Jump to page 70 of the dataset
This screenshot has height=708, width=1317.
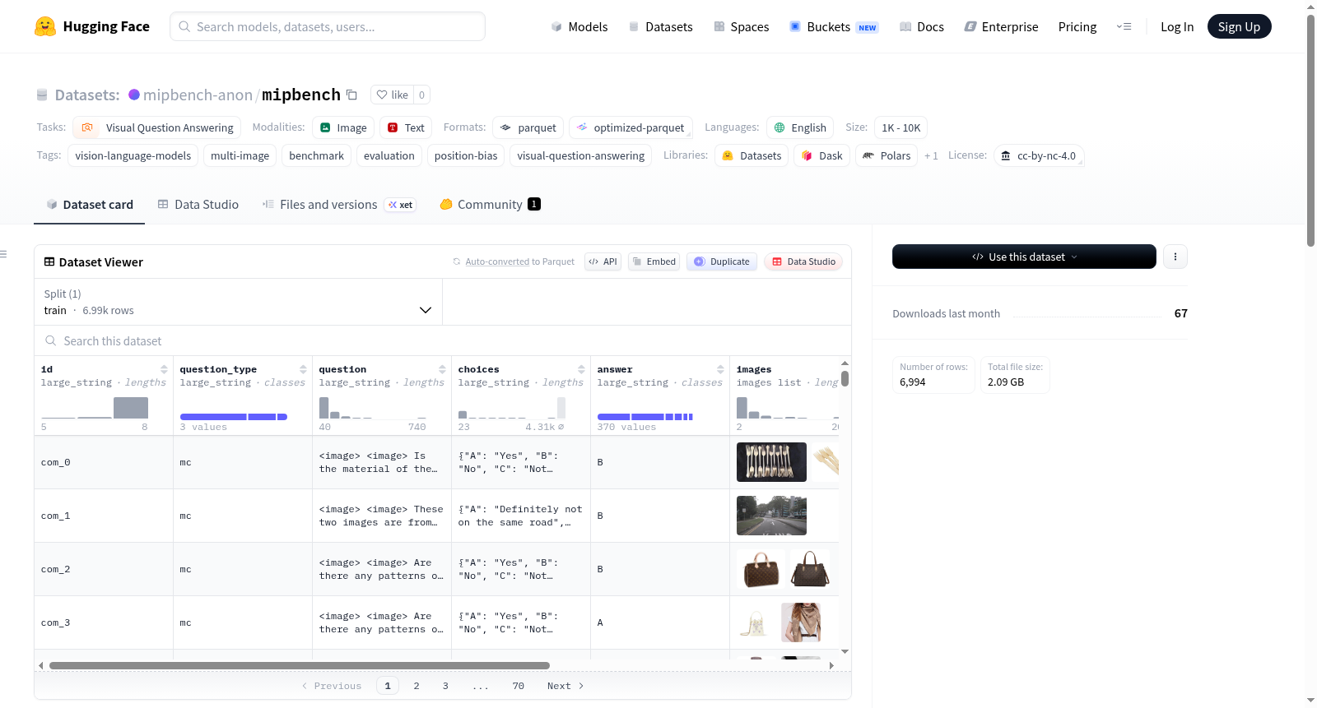[x=518, y=686]
